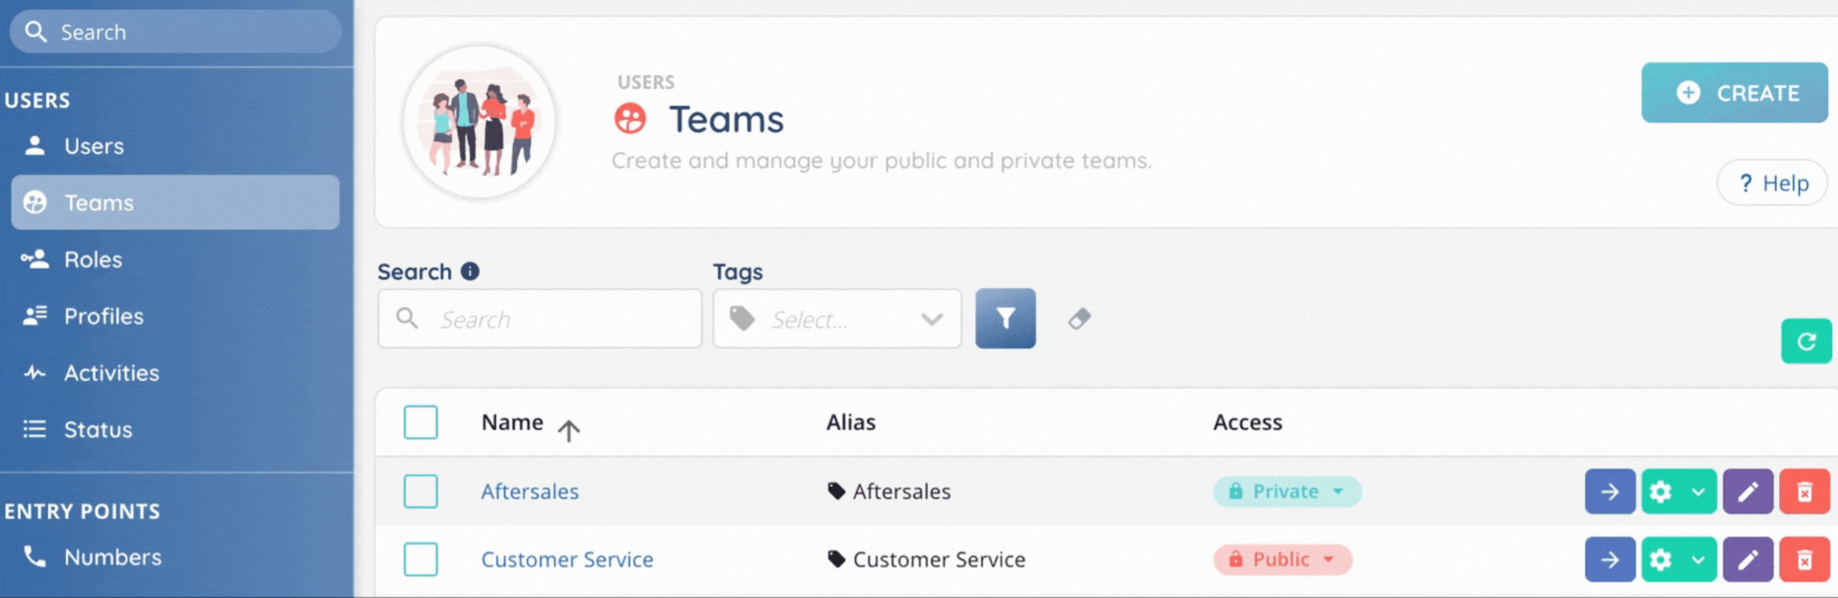
Task: Toggle the select-all checkbox in header
Action: (x=421, y=423)
